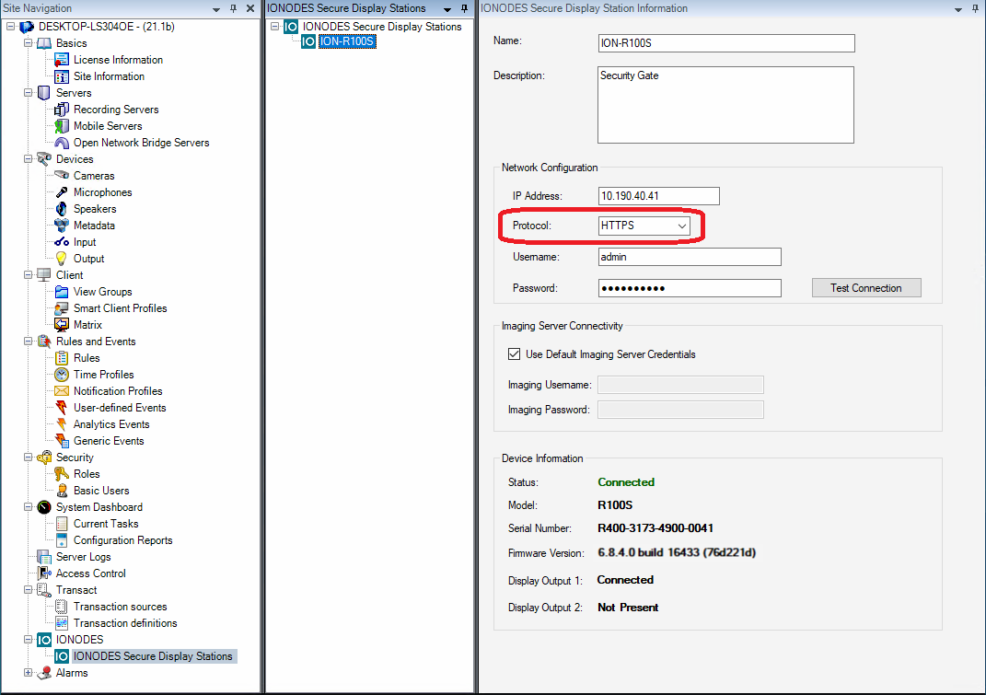
Task: Select DESKTOP-LS304OE root node
Action: pyautogui.click(x=106, y=27)
